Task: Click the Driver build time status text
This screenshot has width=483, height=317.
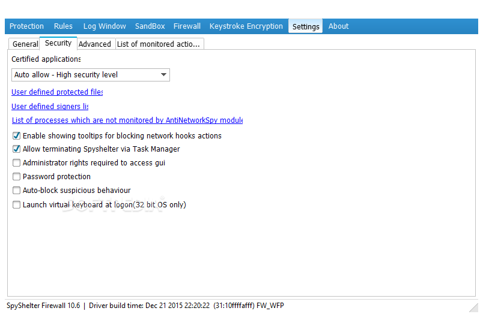Action: pyautogui.click(x=186, y=306)
